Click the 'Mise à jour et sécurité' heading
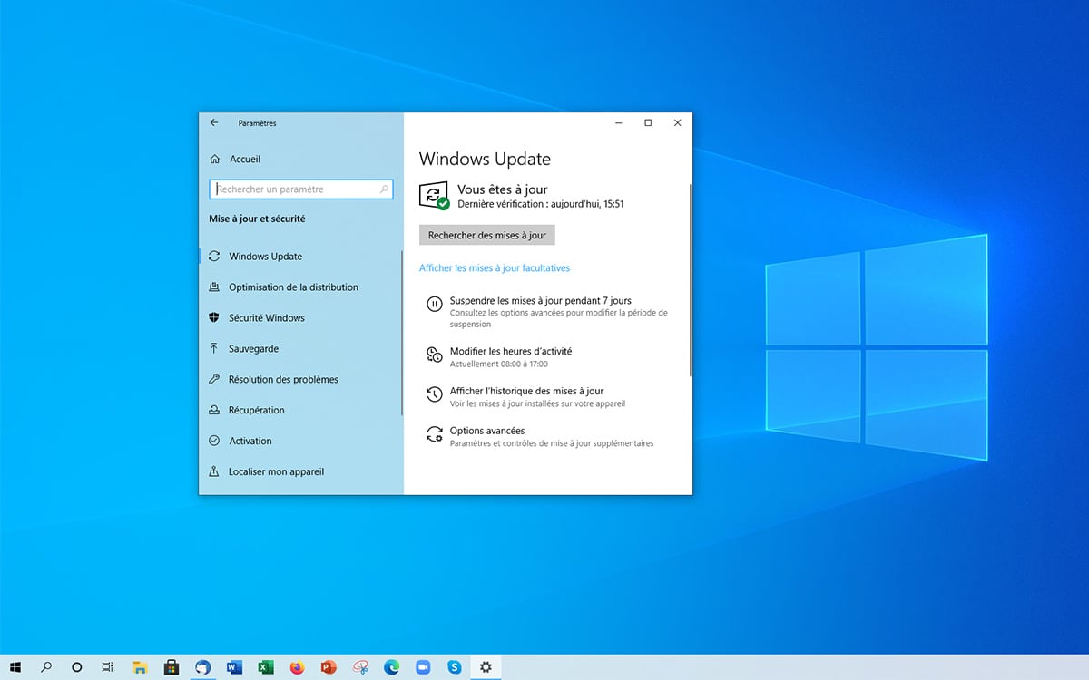 pyautogui.click(x=257, y=219)
